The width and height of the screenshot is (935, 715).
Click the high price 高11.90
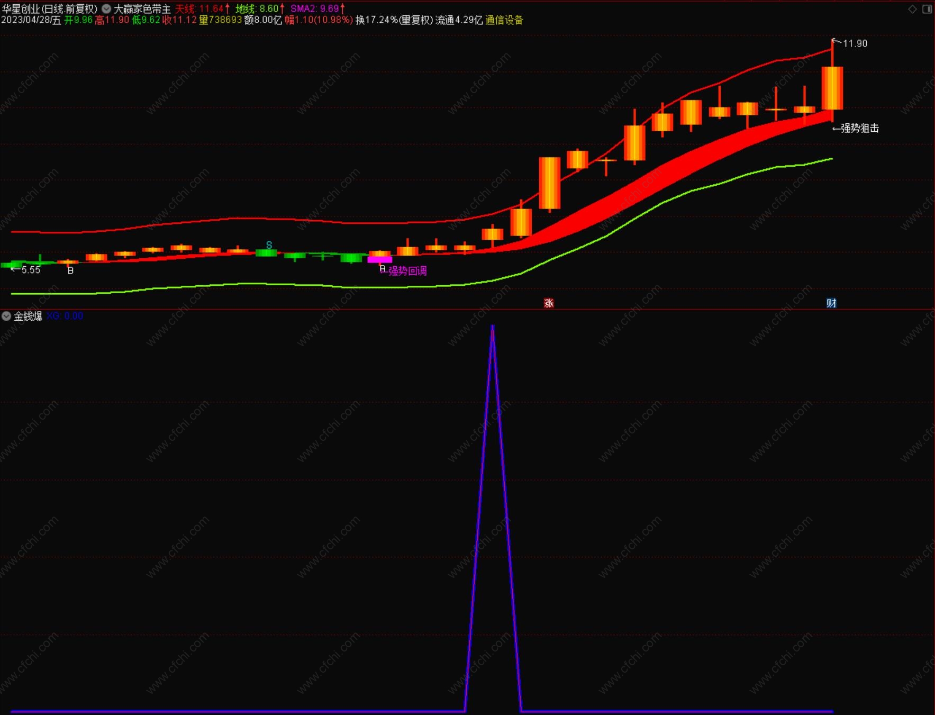112,20
